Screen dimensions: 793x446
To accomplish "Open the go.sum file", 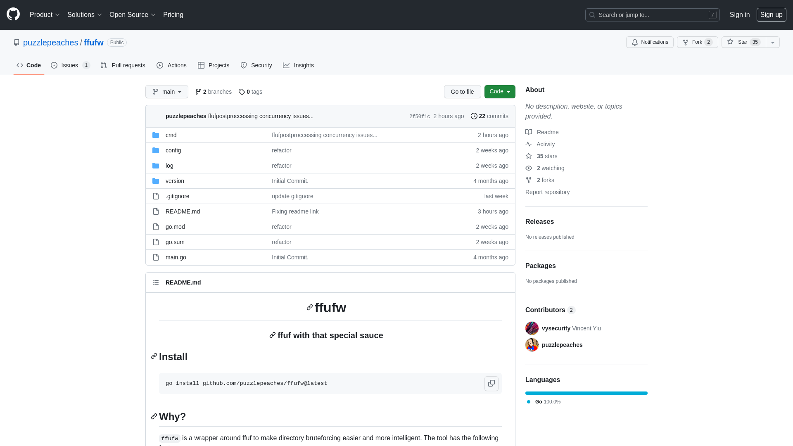I will (x=175, y=242).
